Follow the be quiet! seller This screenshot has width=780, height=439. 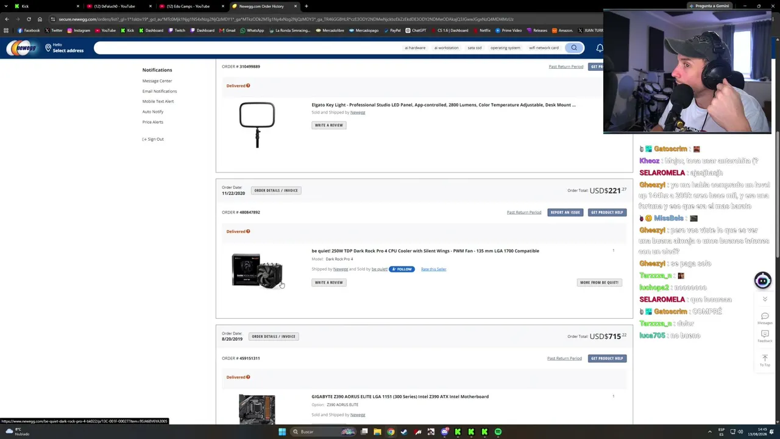click(x=402, y=269)
